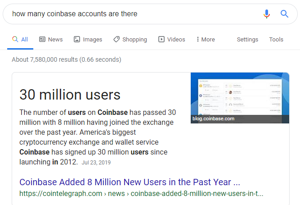Click the 30 million users heading
Image resolution: width=300 pixels, height=205 pixels.
70,95
